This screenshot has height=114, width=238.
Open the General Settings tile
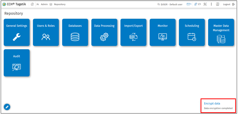[x=17, y=32]
